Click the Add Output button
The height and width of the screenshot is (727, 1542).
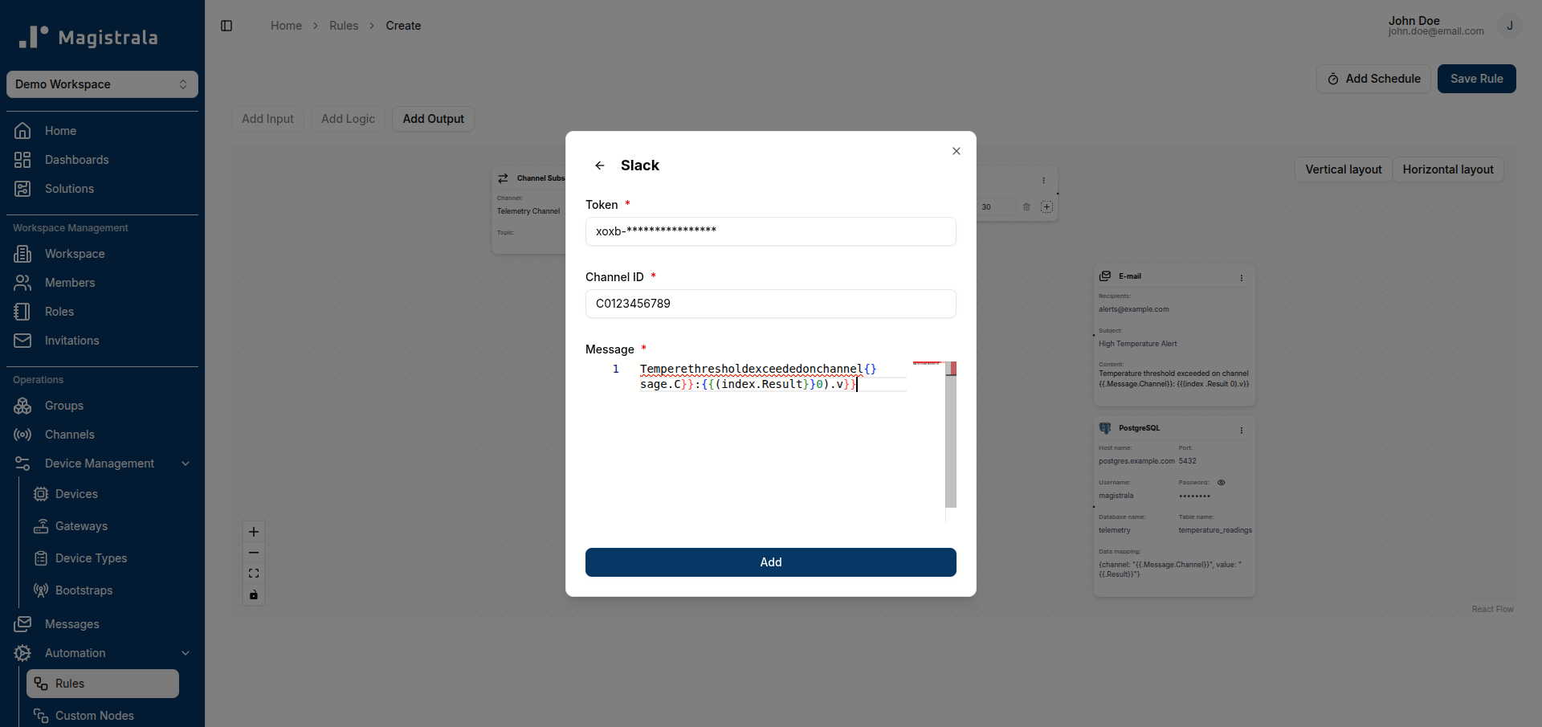434,119
